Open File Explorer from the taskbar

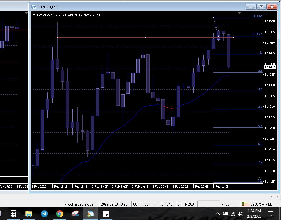(29, 213)
